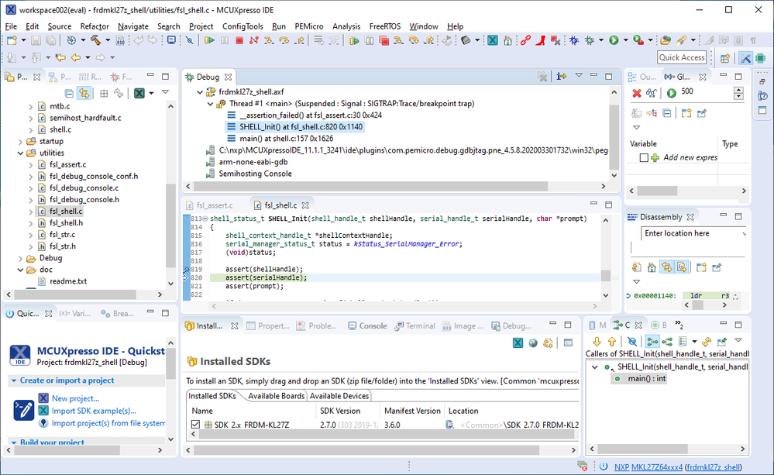Click the Disconnect debug icon
Screen dimensions: 774x475
pos(254,40)
